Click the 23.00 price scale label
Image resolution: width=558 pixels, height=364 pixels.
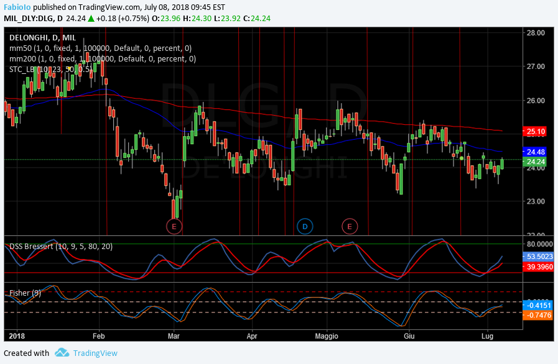point(536,201)
